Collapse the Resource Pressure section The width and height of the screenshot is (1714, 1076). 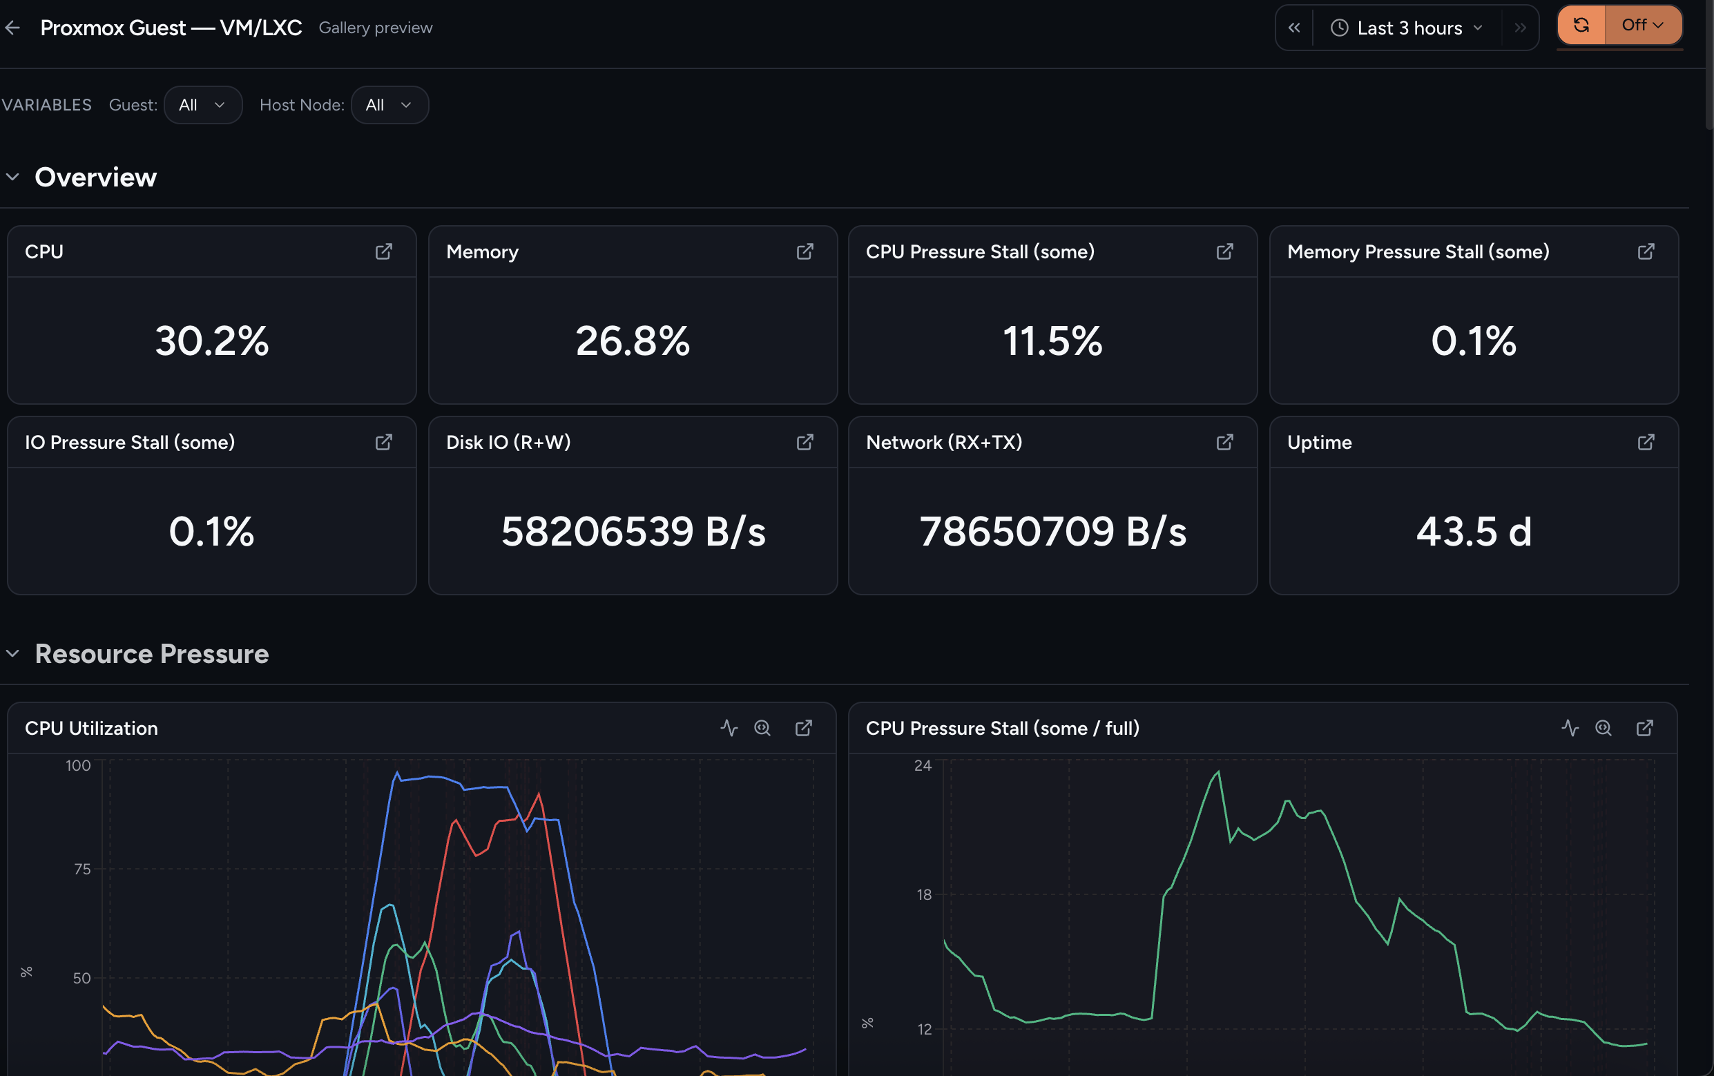coord(13,653)
